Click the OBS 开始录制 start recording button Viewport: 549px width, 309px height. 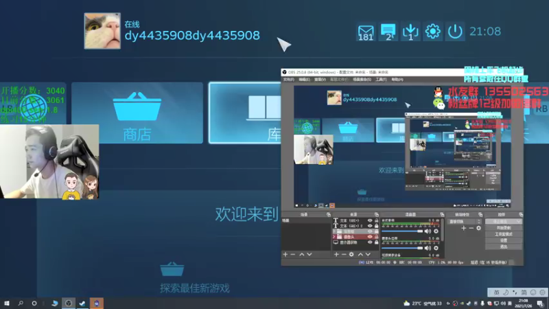[504, 228]
